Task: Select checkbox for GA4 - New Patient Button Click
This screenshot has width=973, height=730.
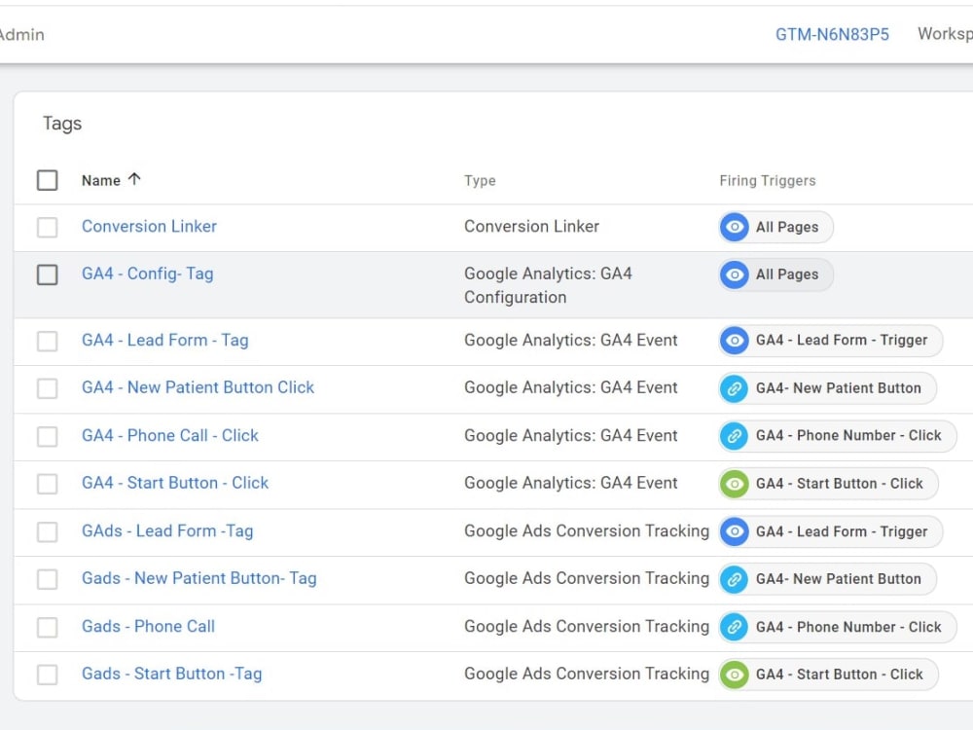Action: click(x=47, y=388)
